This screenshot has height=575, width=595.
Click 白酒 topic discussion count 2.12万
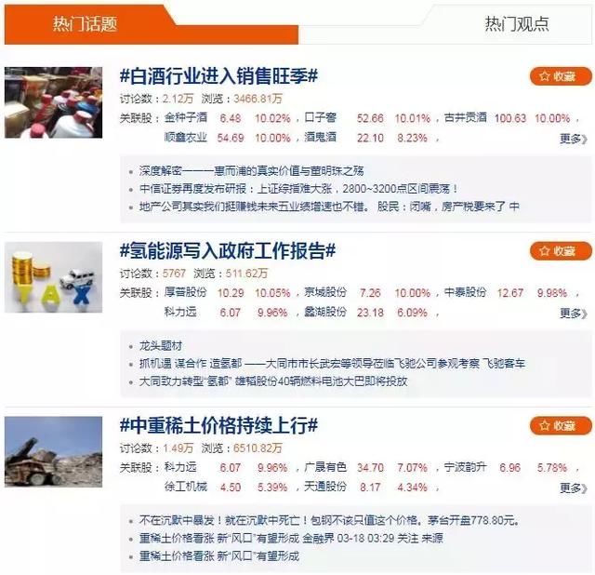tap(178, 99)
